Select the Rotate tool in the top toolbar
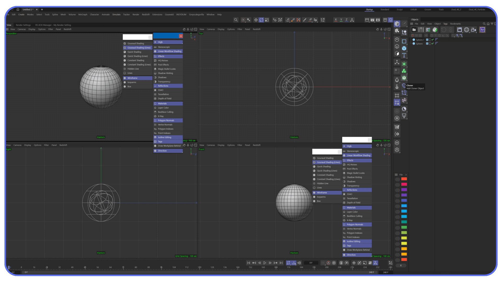Image resolution: width=502 pixels, height=282 pixels. coord(261,20)
